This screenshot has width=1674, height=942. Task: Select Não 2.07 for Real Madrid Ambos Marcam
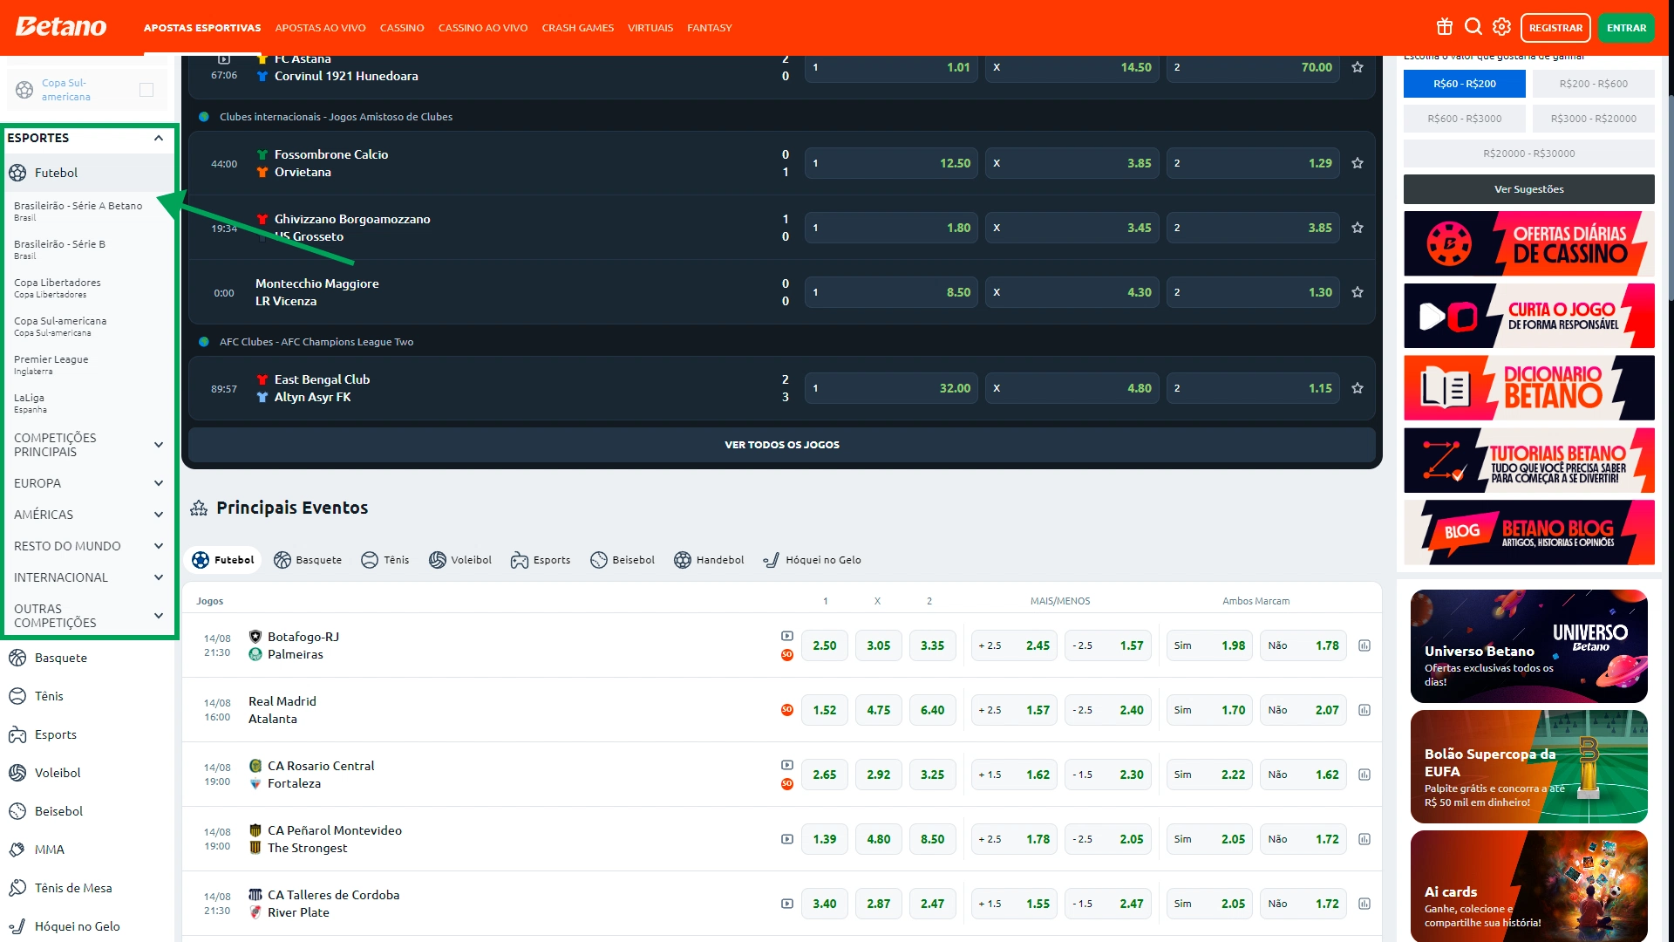pos(1303,710)
